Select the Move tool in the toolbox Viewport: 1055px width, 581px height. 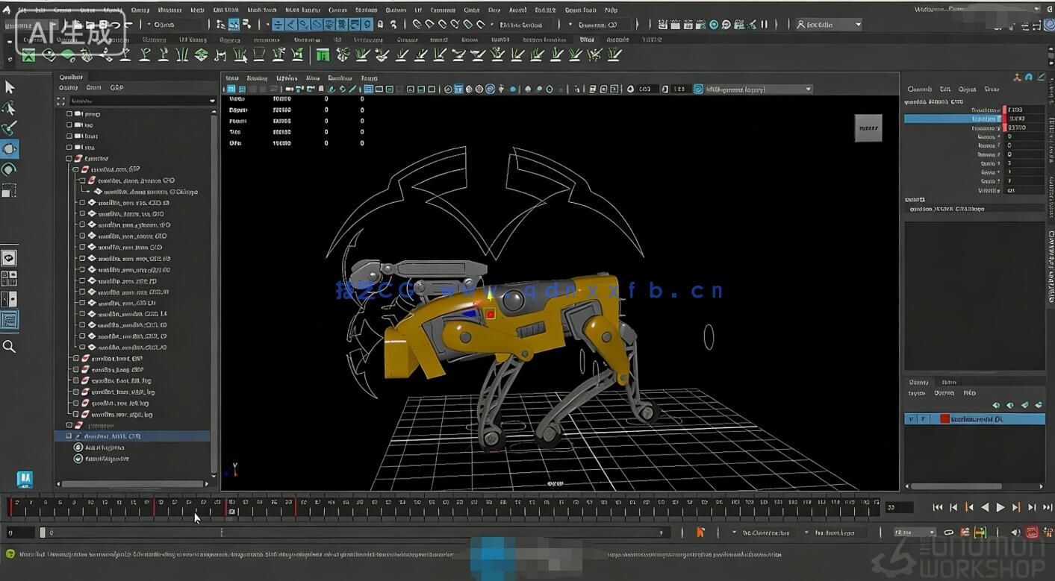click(x=10, y=148)
